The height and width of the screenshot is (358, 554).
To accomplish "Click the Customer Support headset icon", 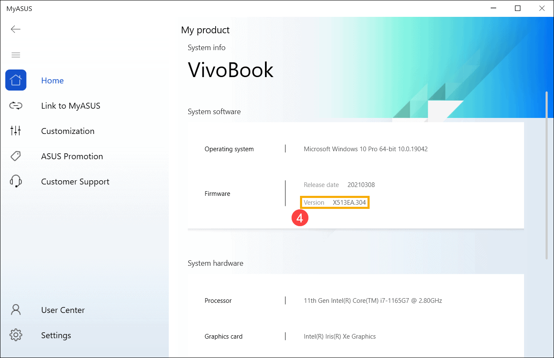I will point(16,182).
